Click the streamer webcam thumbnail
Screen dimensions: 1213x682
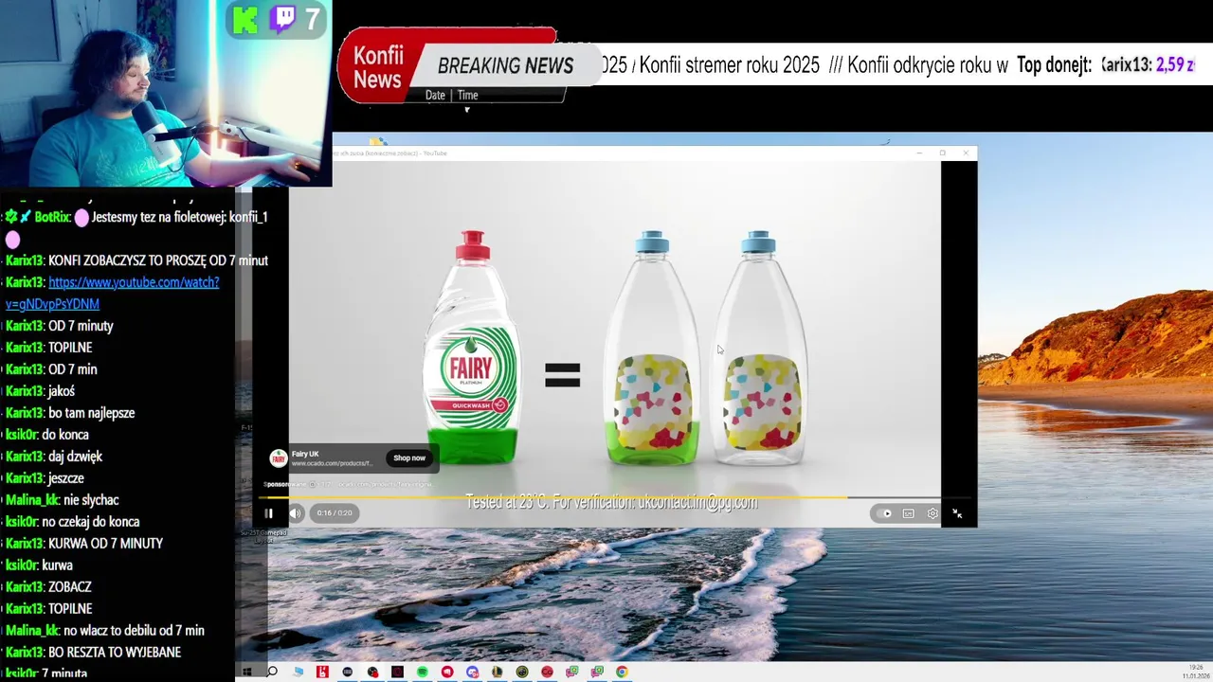pyautogui.click(x=166, y=93)
